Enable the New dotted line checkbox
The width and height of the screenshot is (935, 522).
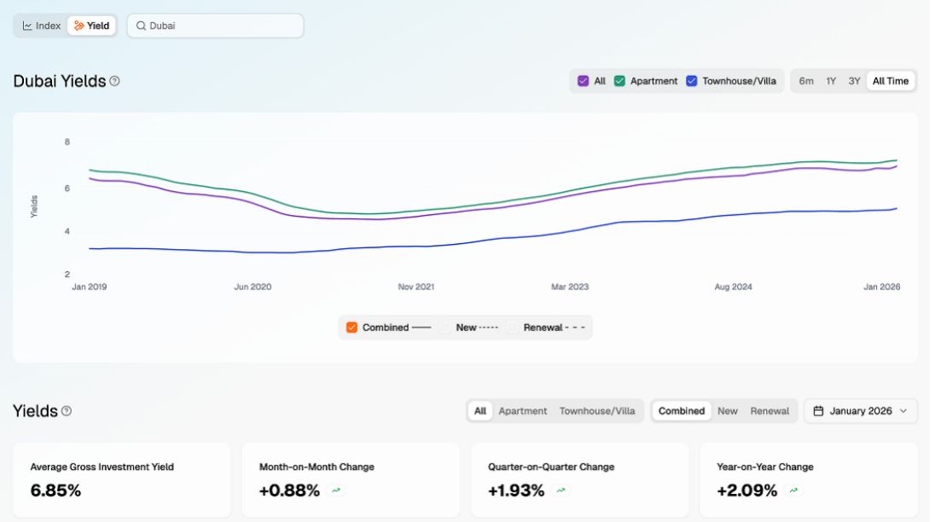[x=445, y=328]
